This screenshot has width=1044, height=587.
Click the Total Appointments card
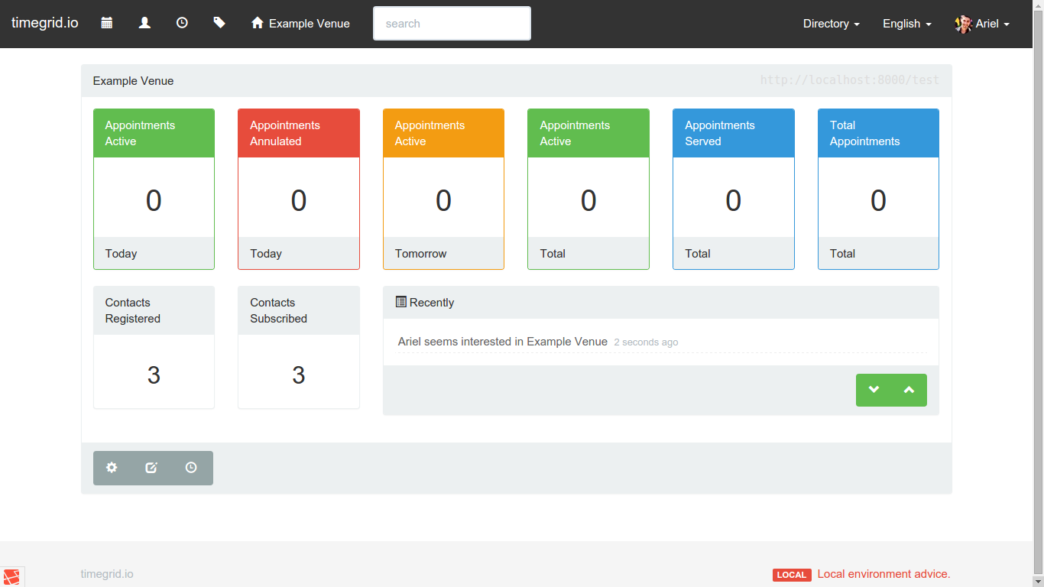[878, 189]
